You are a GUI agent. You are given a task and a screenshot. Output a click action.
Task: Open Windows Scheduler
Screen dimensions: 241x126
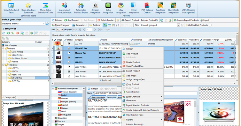(28, 8)
